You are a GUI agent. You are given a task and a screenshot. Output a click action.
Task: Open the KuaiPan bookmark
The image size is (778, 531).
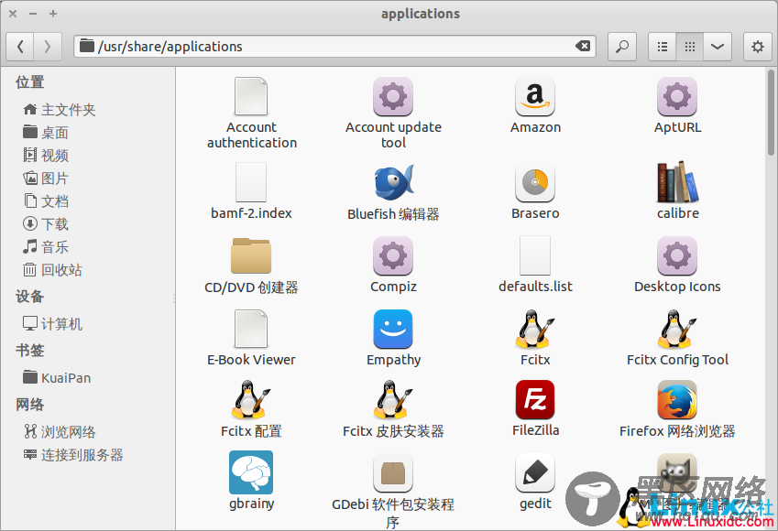tap(57, 378)
